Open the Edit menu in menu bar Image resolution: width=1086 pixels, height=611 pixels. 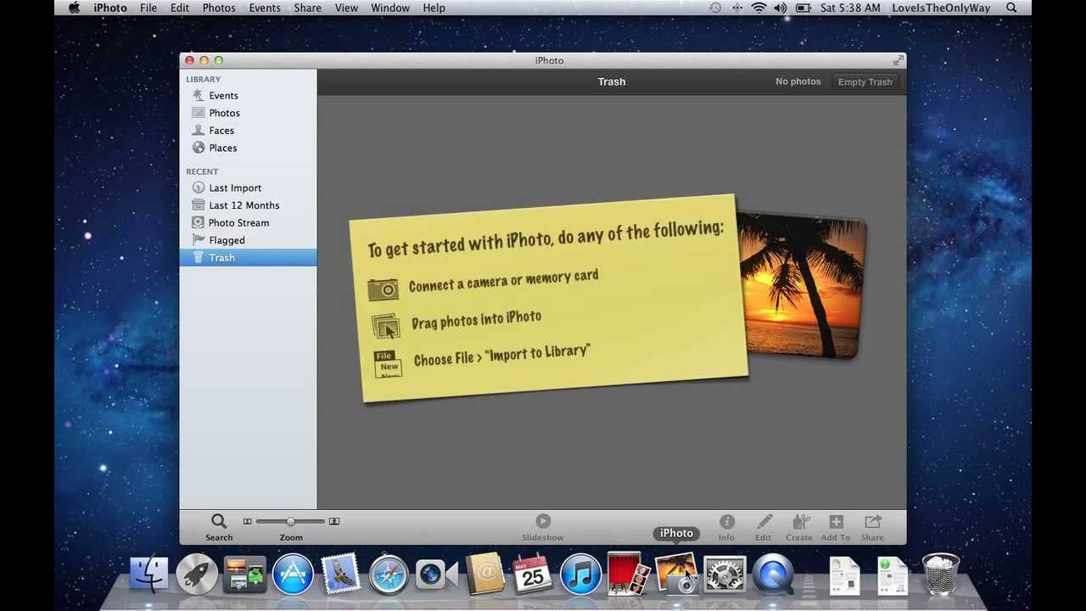pos(180,8)
